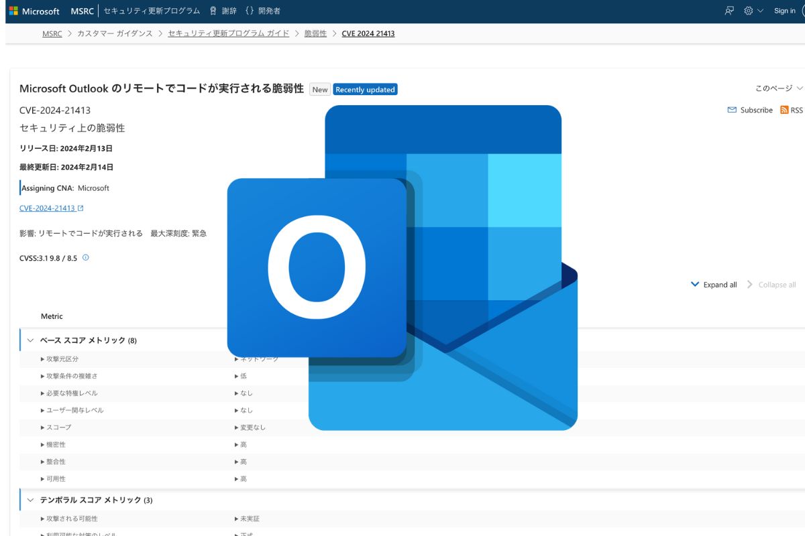The height and width of the screenshot is (536, 805).
Task: Click the Recently updated badge
Action: 366,90
